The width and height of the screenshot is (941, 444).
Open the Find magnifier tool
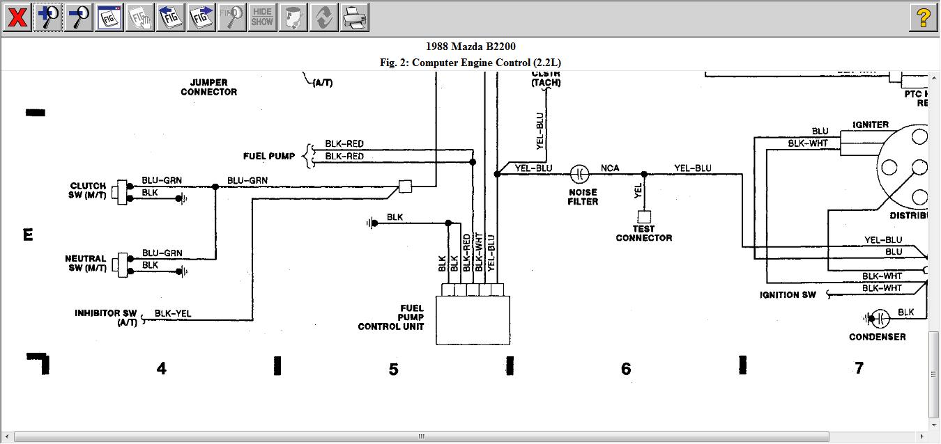tap(232, 17)
